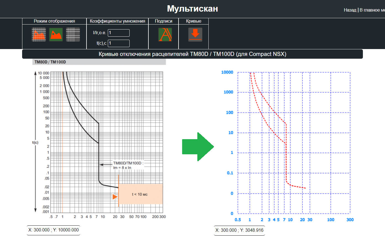This screenshot has height=240, width=385.
Task: Click the 'Im = 8 x In' annotation
Action: point(122,168)
